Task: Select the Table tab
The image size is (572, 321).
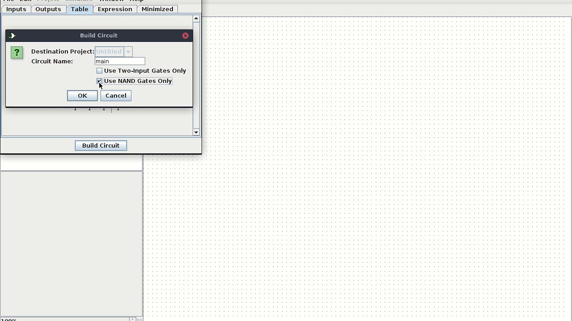Action: 80,9
